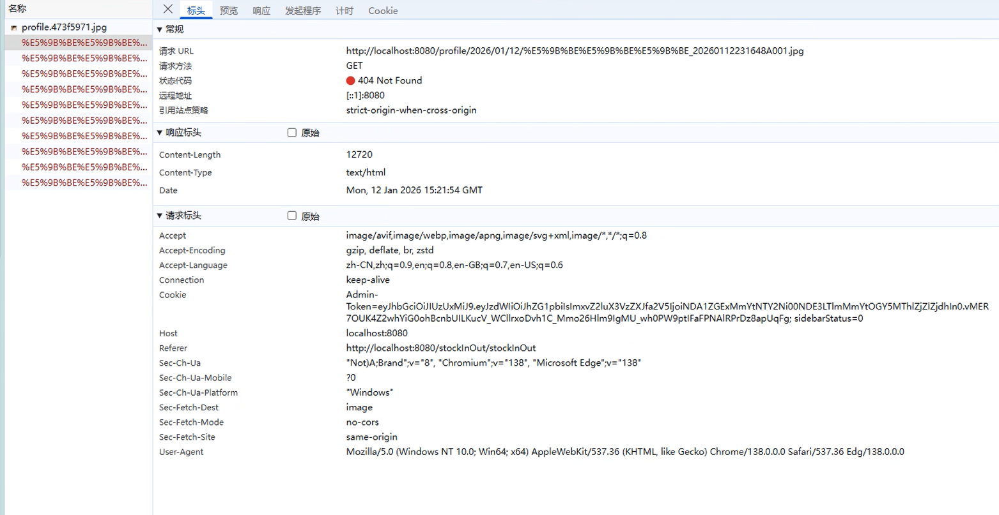
Task: Click the User-Agent header name
Action: pyautogui.click(x=181, y=452)
